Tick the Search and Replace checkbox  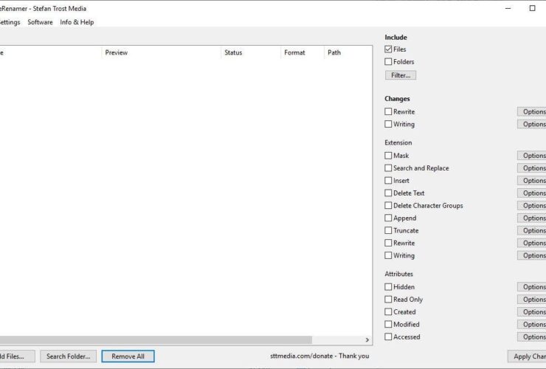[388, 168]
